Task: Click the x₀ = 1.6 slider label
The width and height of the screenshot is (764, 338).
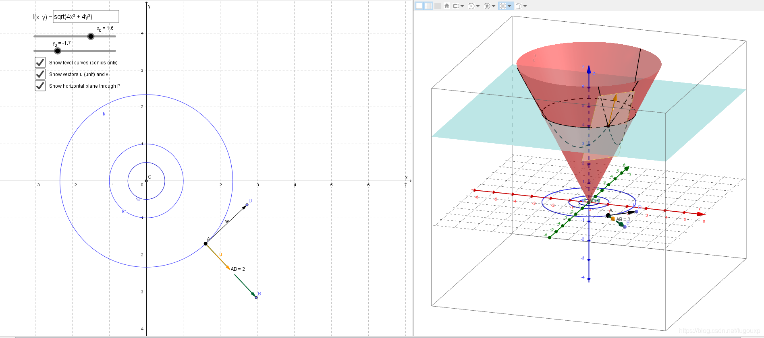Action: pos(105,29)
